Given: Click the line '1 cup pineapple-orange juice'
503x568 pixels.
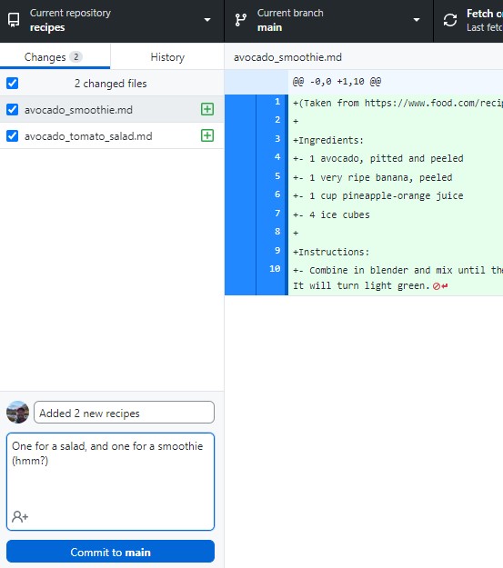Looking at the screenshot, I should [x=387, y=196].
